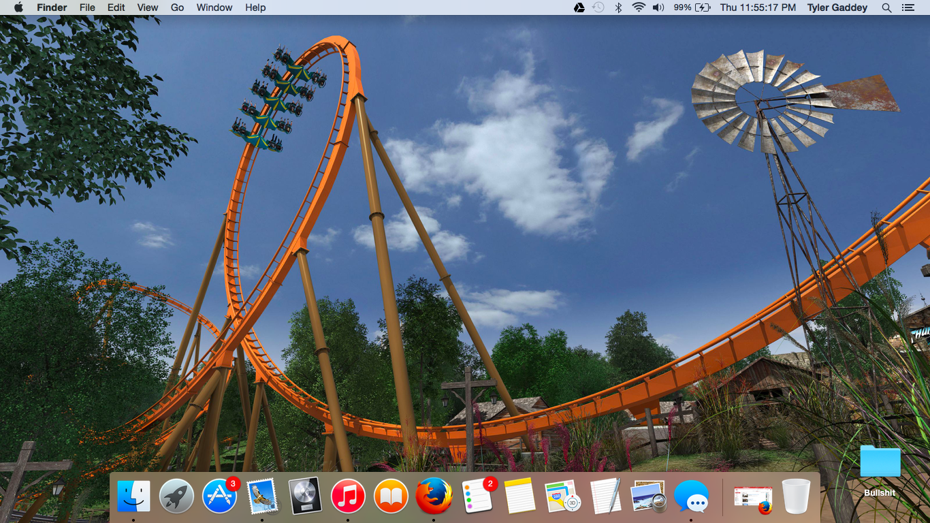Launch Logic Pro from the dock
This screenshot has height=523, width=930.
click(x=305, y=496)
